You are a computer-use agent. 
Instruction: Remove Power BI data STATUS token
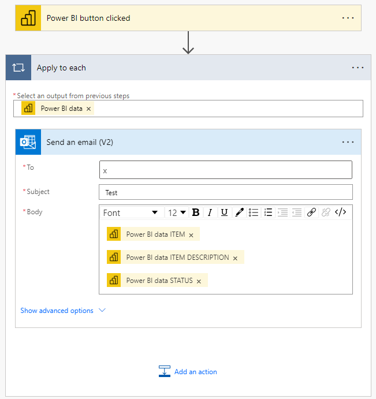[199, 281]
